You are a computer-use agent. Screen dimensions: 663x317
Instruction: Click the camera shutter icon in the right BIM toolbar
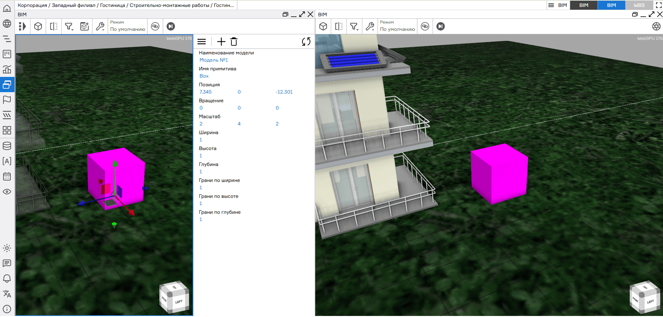click(656, 26)
